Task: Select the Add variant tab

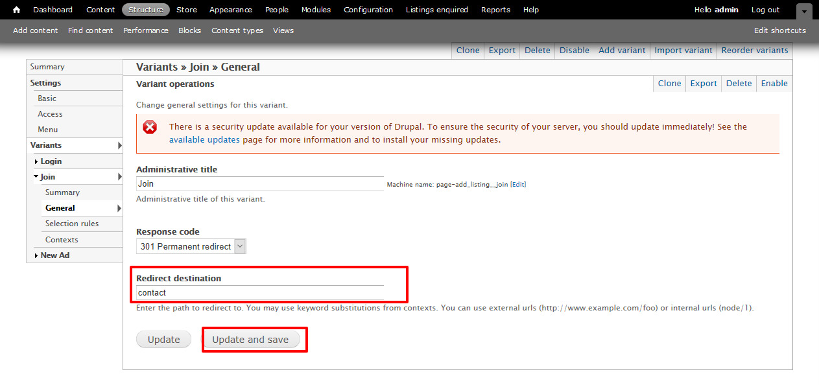Action: pyautogui.click(x=622, y=51)
